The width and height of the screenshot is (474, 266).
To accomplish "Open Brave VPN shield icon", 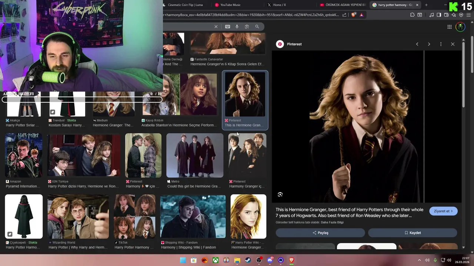I will click(461, 15).
